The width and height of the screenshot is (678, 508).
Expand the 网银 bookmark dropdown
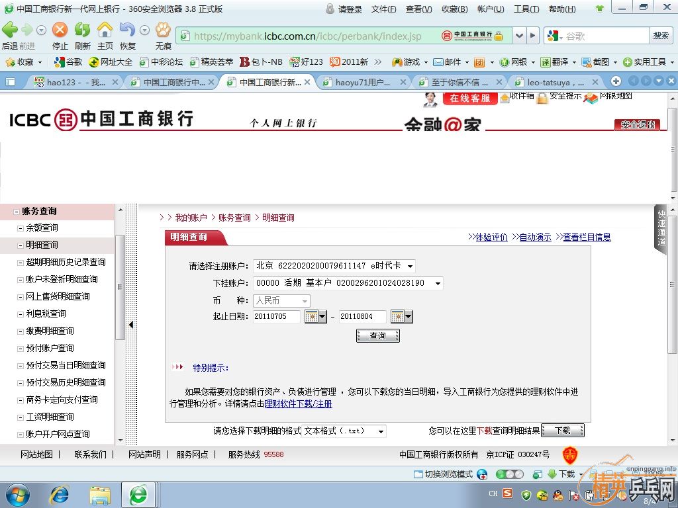533,62
